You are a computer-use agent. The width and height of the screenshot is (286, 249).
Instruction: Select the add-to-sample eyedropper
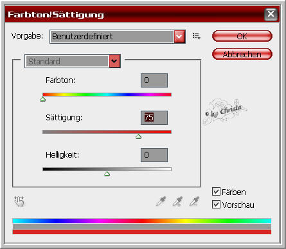click(177, 201)
